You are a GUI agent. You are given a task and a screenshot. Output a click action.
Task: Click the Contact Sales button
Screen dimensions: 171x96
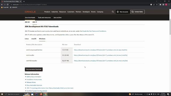138,12
